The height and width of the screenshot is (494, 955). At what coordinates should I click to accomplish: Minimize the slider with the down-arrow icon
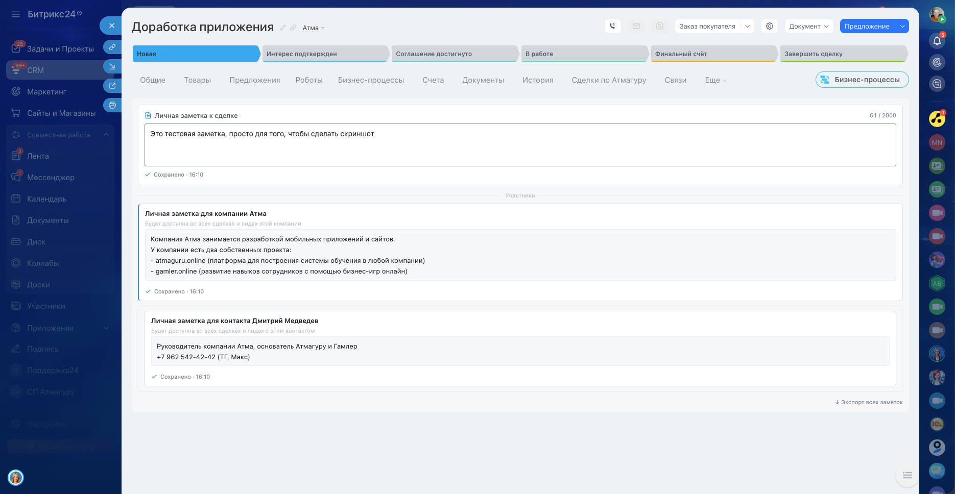[112, 66]
